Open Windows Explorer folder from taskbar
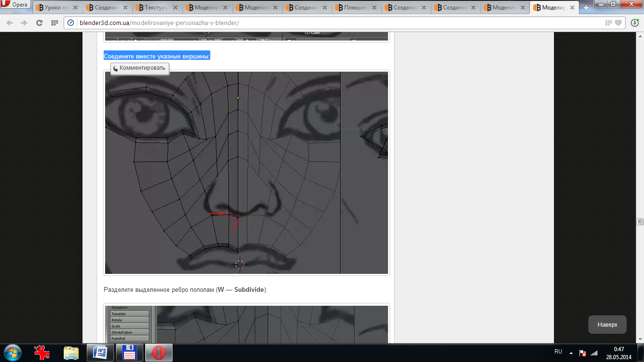 [x=71, y=353]
